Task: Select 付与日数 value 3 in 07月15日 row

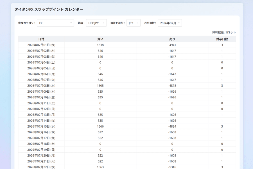Action: click(222, 126)
